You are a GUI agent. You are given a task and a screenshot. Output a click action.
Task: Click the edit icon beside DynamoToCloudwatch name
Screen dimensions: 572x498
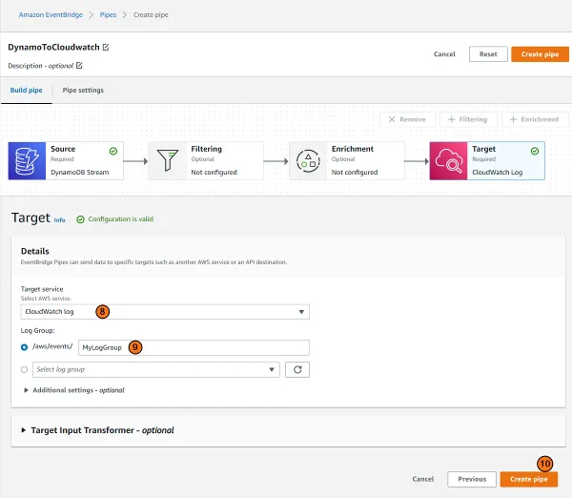click(x=106, y=47)
